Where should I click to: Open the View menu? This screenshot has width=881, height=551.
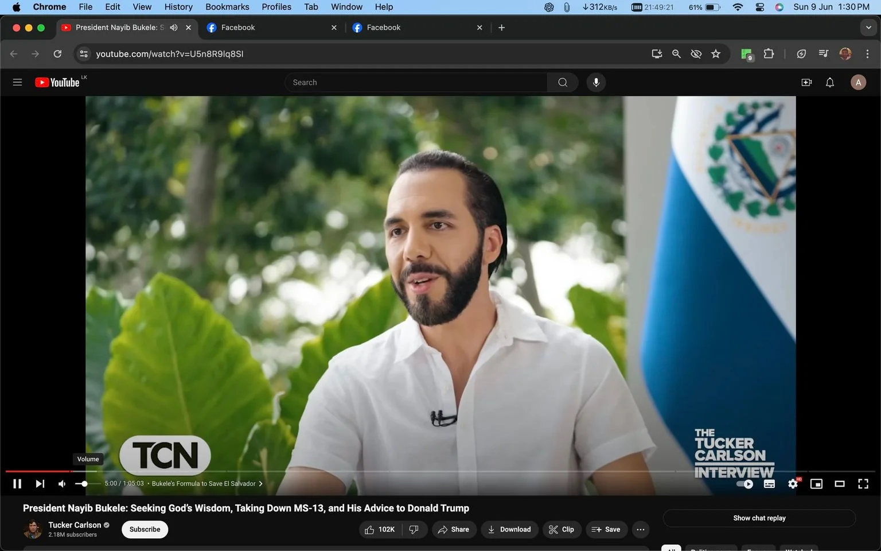click(142, 7)
